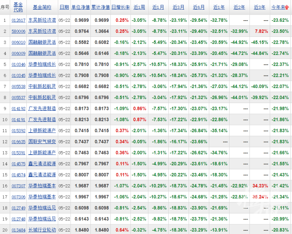The width and height of the screenshot is (292, 234).
Task: Open the 长城行业轮动 fund name link
Action: click(42, 230)
